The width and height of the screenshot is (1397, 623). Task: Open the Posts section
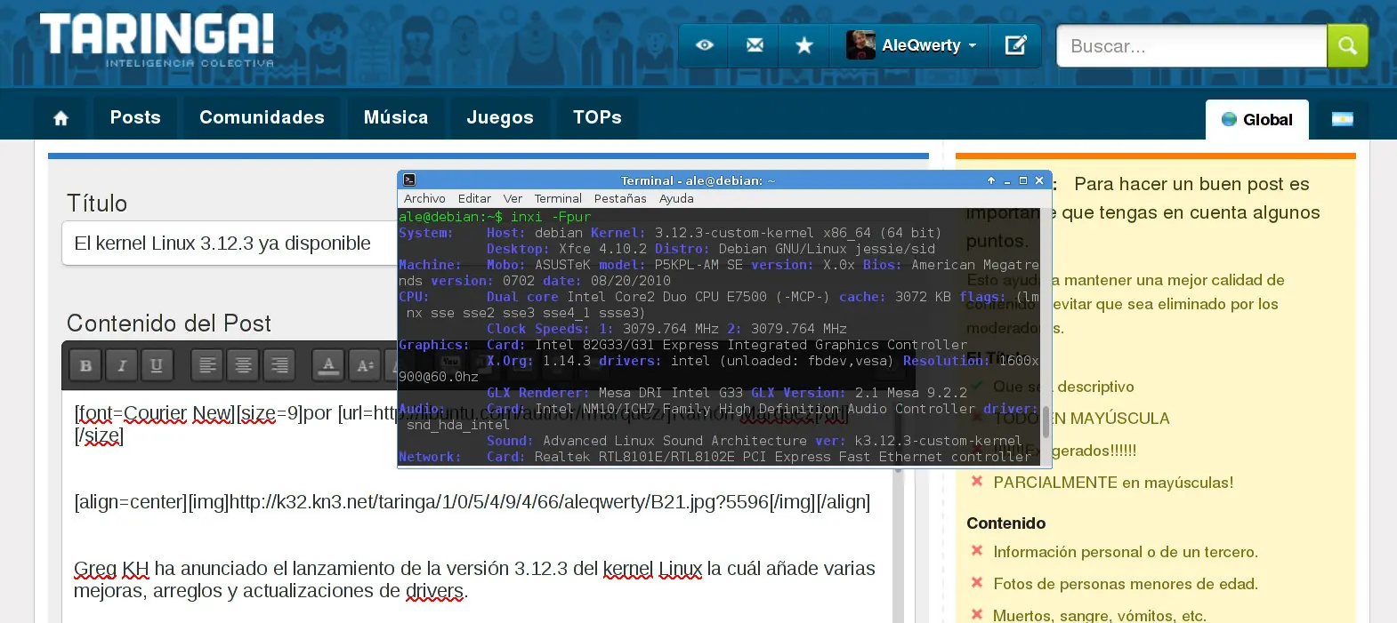(135, 117)
